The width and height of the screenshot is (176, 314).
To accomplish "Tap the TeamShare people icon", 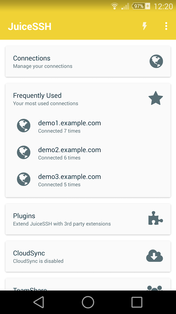I will [155, 288].
